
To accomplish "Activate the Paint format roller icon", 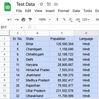I will pyautogui.click(x=30, y=19).
